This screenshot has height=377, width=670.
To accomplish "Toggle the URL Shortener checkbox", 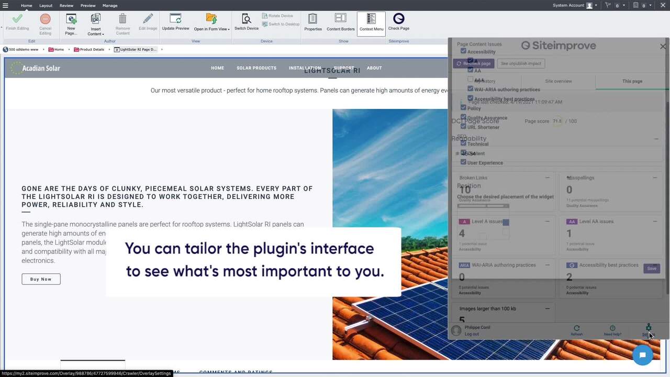I will coord(463,127).
